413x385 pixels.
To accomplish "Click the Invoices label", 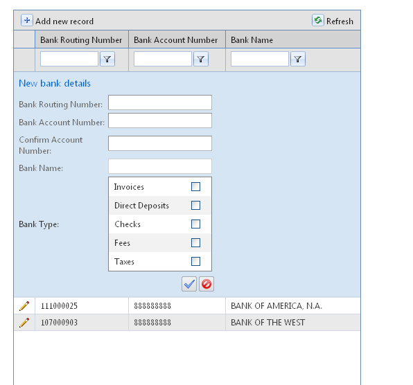I will click(x=129, y=187).
